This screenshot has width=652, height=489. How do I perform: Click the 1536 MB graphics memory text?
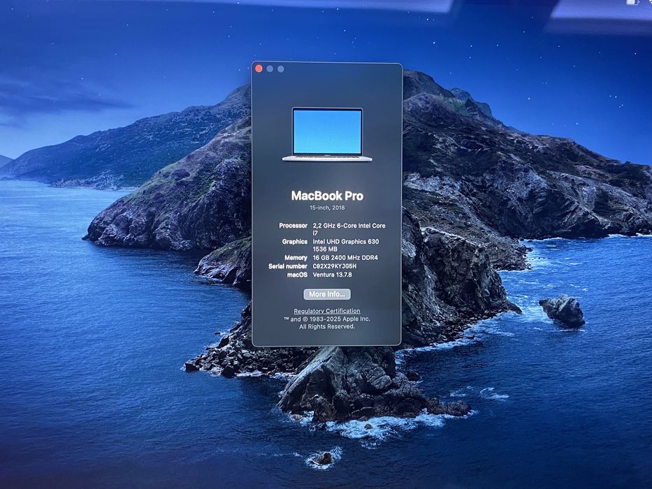click(x=325, y=249)
